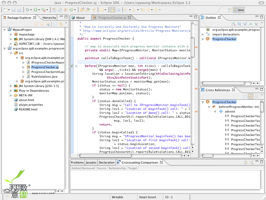Click the Outline horizontal scrollbar thumb
The height and width of the screenshot is (200, 266).
[x=223, y=83]
